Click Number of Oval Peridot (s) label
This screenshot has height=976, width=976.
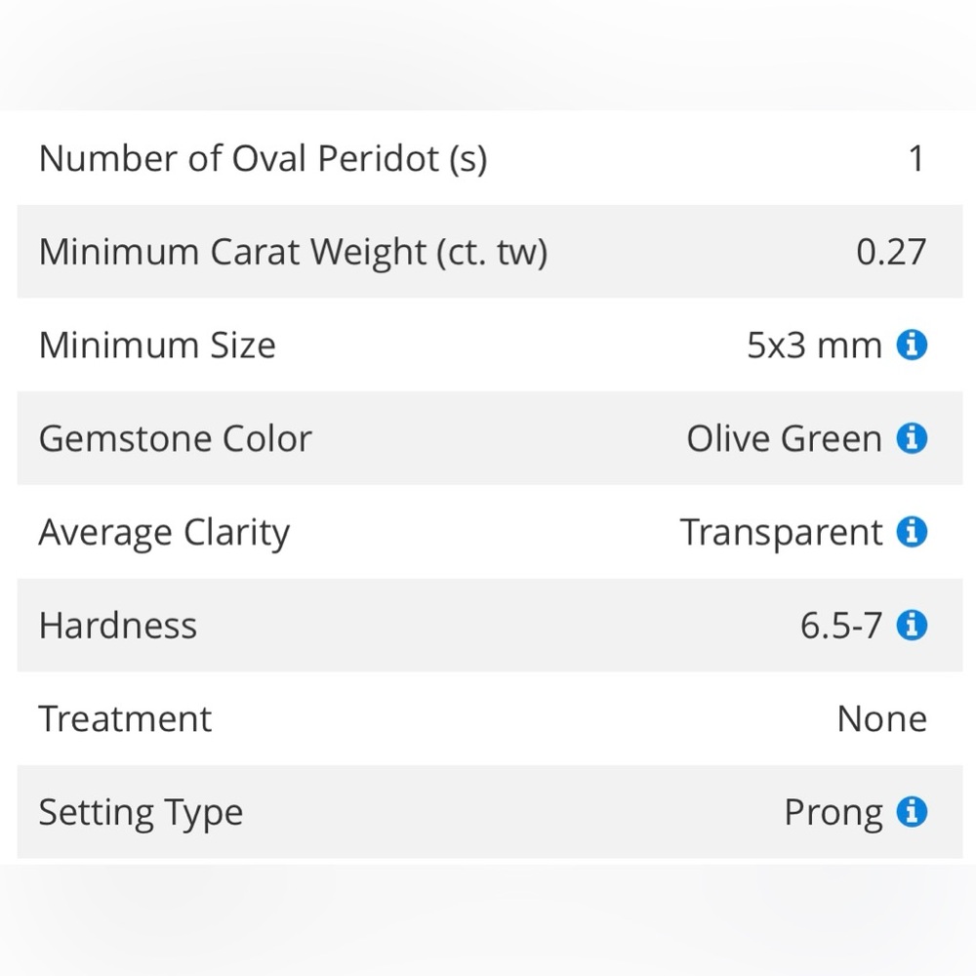coord(263,159)
